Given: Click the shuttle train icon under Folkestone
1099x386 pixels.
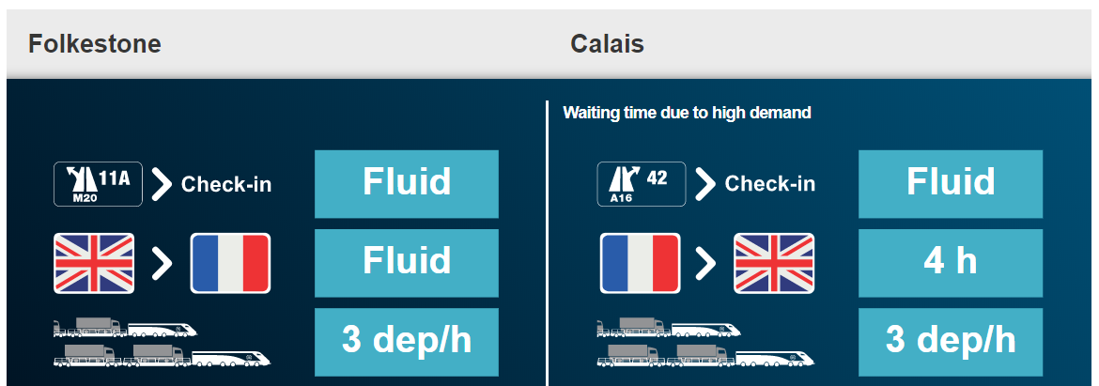Looking at the screenshot, I should [162, 343].
